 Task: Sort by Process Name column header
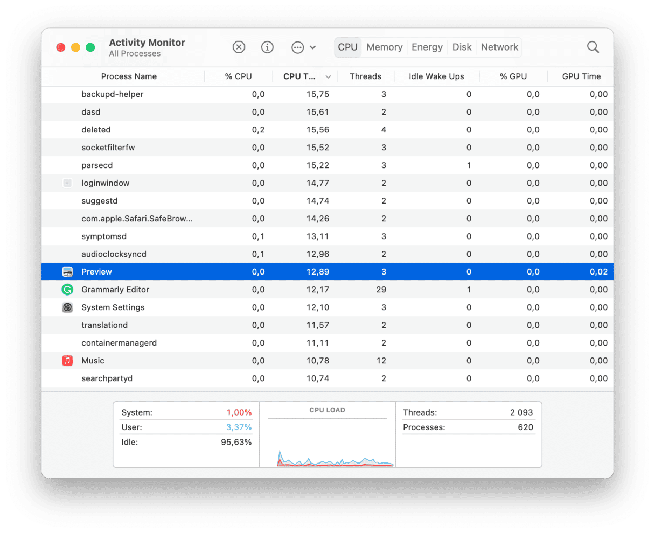coord(129,76)
